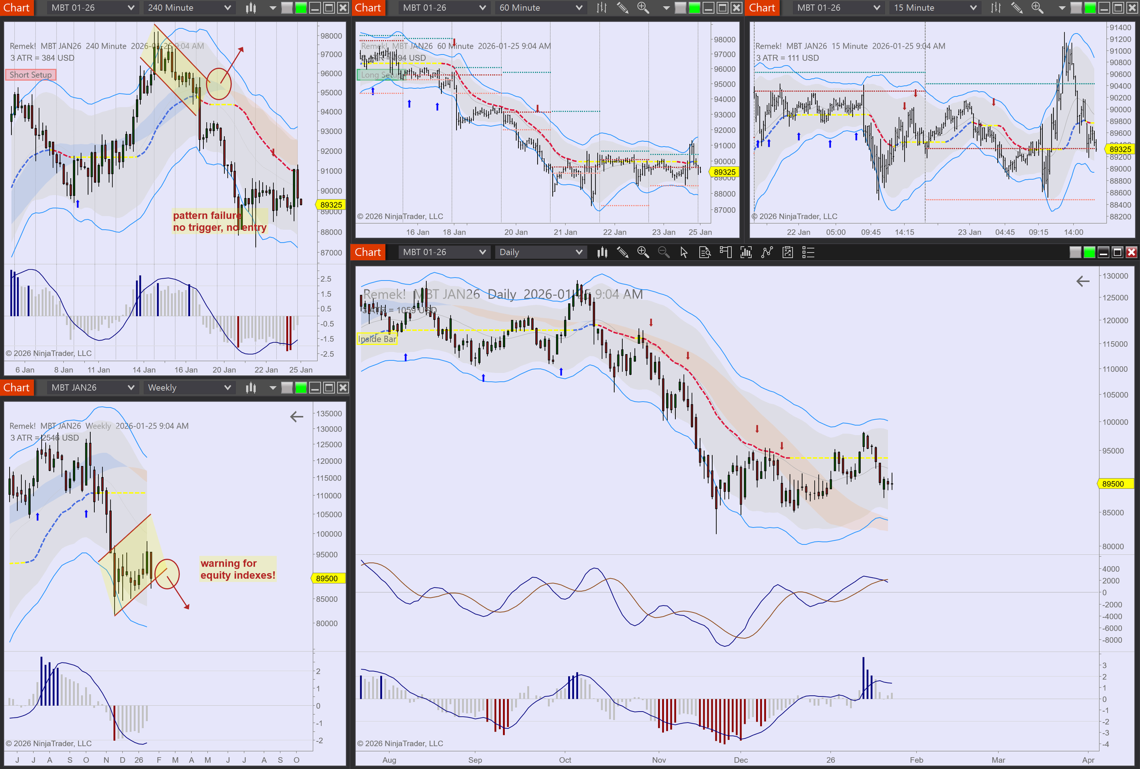Click the Chart tab of the 15 Minute window
The width and height of the screenshot is (1140, 769).
[x=762, y=8]
